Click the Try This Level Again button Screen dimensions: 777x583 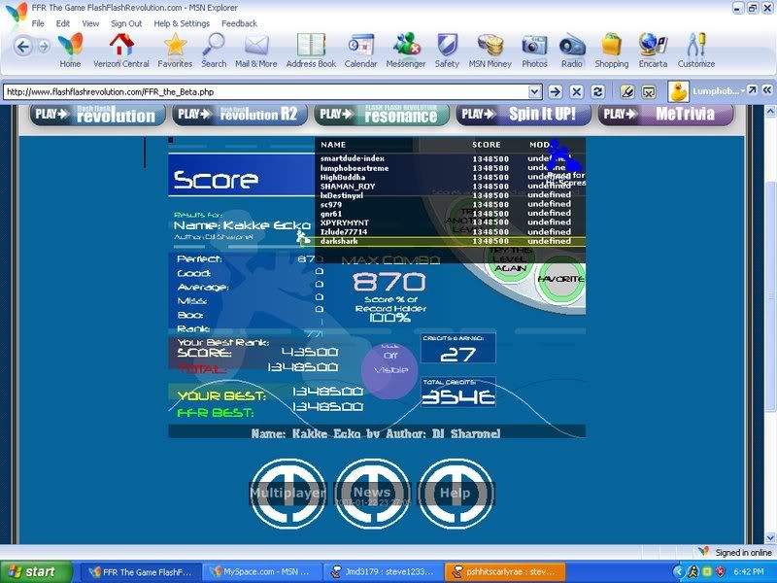click(510, 258)
